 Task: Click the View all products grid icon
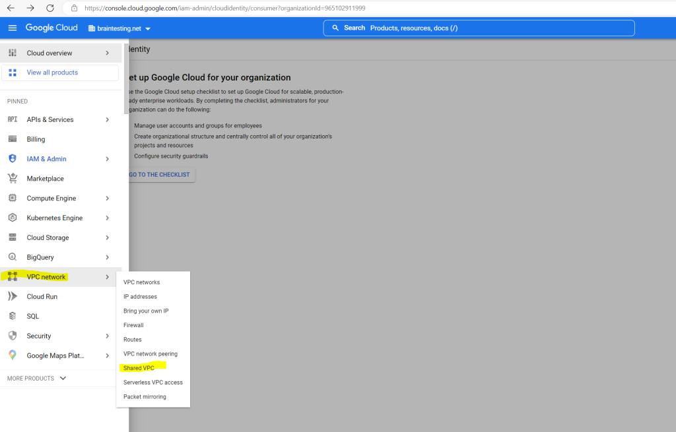[x=13, y=73]
